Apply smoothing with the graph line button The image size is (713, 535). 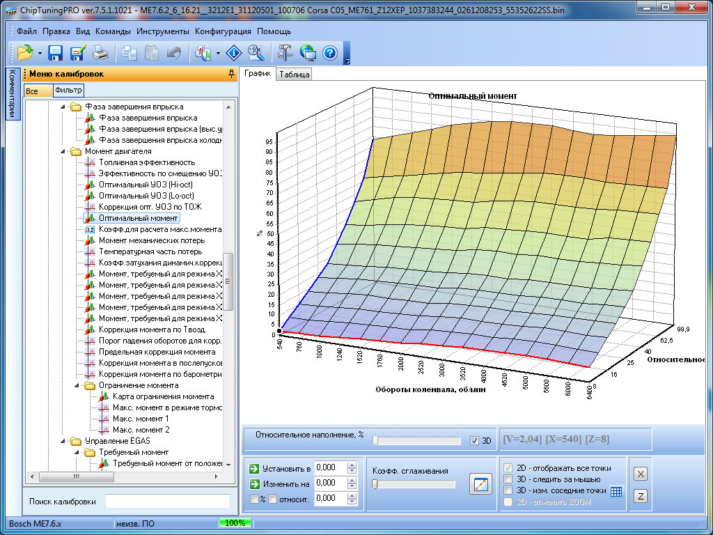(x=480, y=483)
